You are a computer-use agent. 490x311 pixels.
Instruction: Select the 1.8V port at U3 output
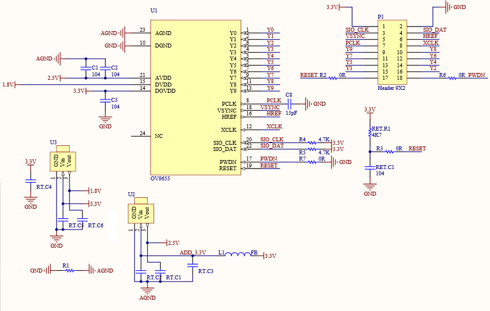pyautogui.click(x=92, y=191)
